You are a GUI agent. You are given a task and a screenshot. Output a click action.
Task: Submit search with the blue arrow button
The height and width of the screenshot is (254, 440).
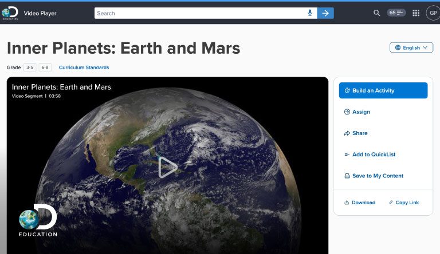[325, 13]
